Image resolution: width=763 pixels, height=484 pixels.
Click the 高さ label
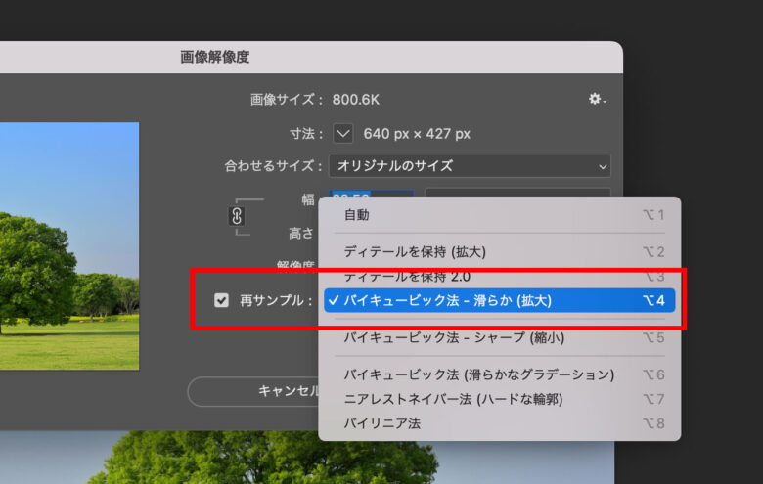coord(301,234)
